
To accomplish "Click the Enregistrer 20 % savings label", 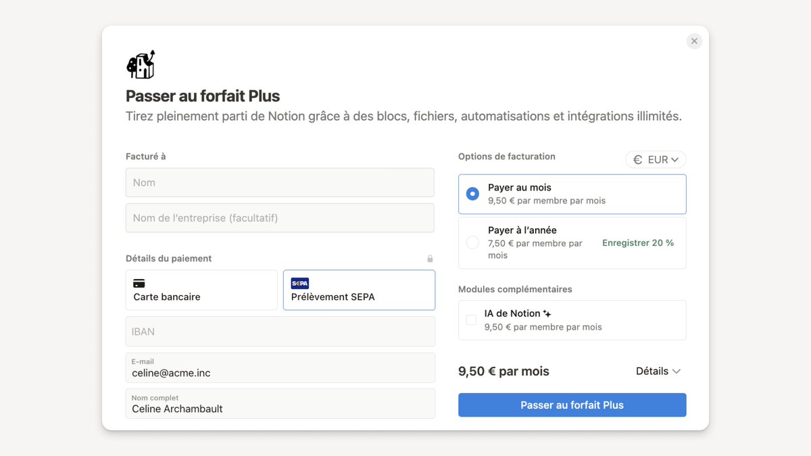I will pyautogui.click(x=637, y=243).
